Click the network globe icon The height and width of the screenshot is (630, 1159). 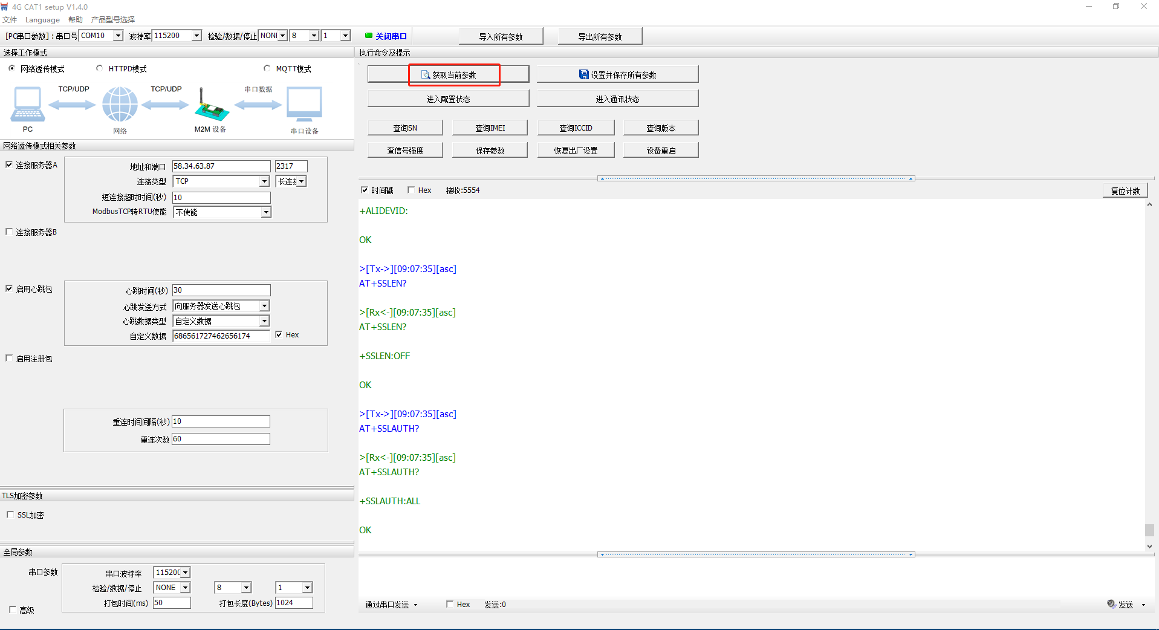coord(120,104)
